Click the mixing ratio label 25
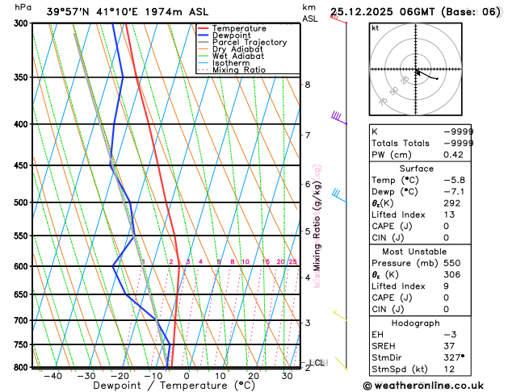 pyautogui.click(x=293, y=261)
